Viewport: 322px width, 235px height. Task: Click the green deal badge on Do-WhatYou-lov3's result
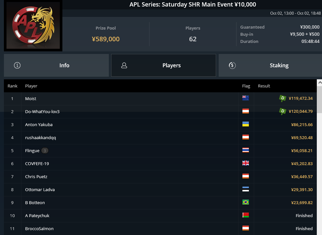[x=283, y=111]
